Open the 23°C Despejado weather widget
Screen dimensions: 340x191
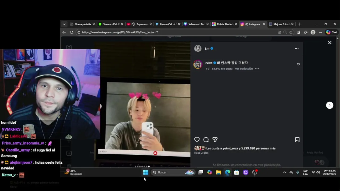pos(74,172)
